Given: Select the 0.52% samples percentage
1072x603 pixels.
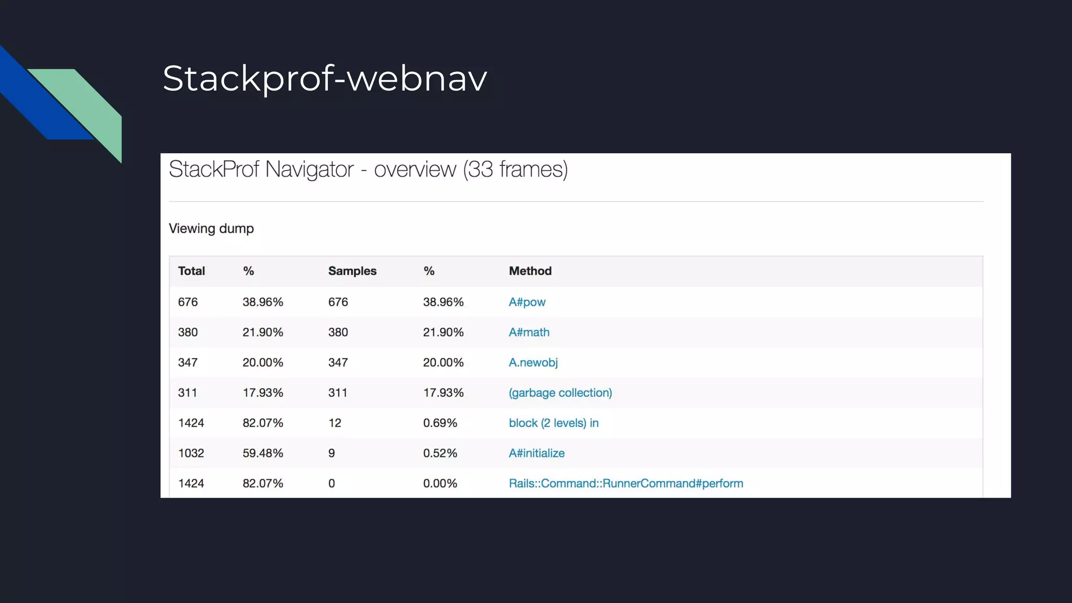Looking at the screenshot, I should click(x=440, y=453).
